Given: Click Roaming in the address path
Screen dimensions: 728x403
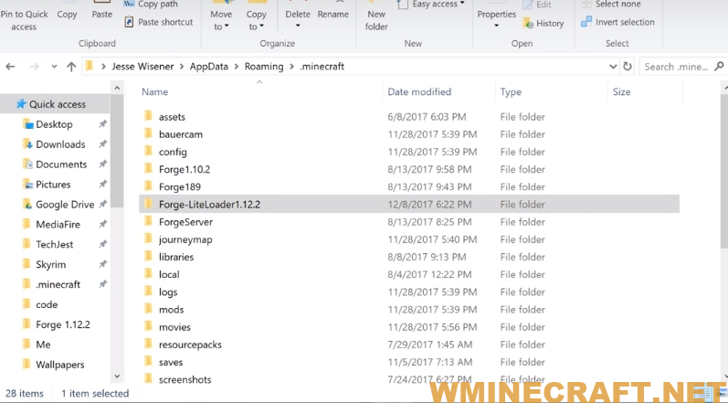Looking at the screenshot, I should pos(264,67).
